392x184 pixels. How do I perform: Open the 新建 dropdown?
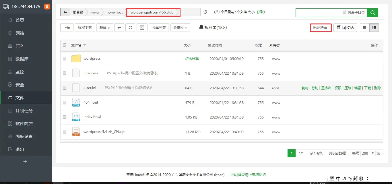(x=104, y=28)
